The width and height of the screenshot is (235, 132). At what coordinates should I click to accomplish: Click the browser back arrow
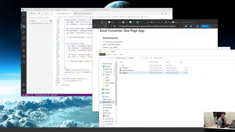click(x=95, y=26)
